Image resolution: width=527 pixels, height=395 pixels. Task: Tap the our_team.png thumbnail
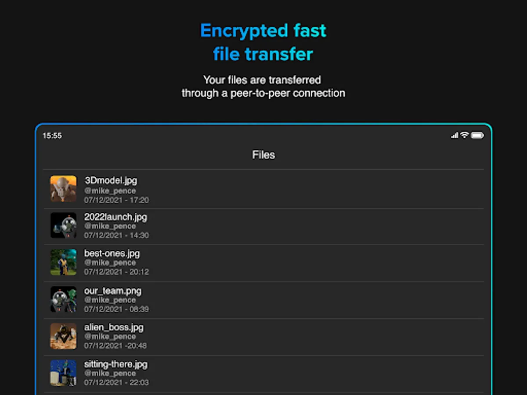coord(63,299)
